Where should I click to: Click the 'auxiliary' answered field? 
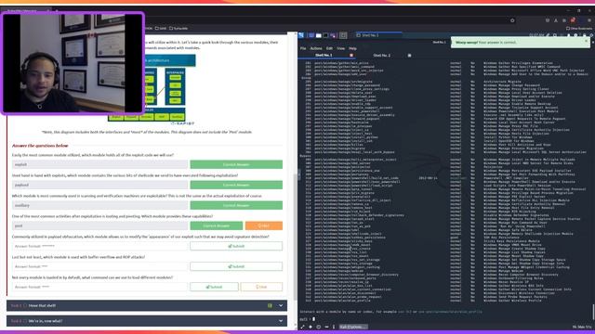(99, 205)
